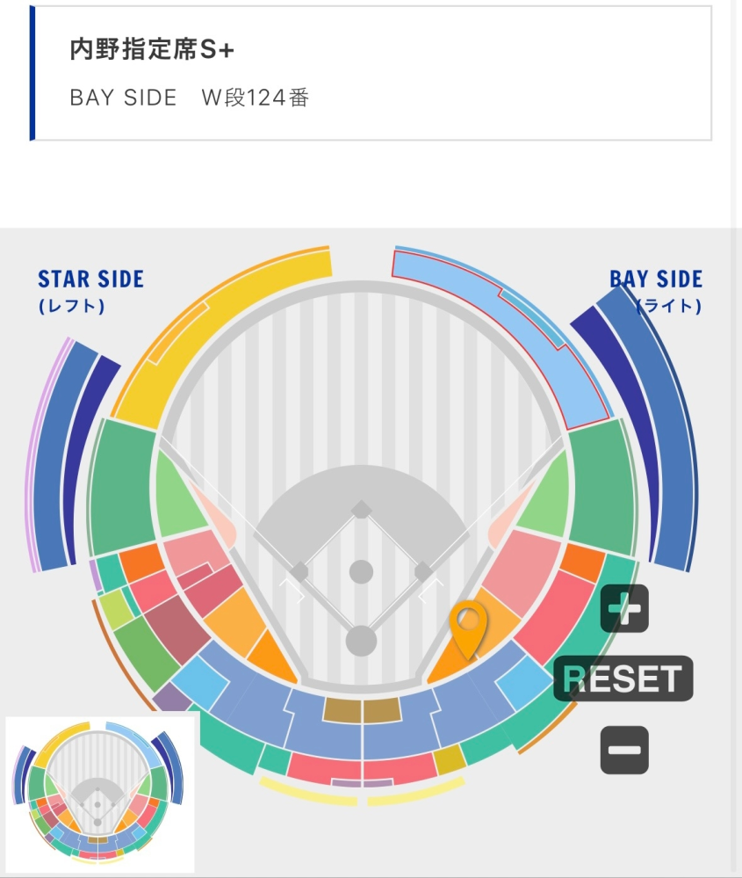Select second base marker on diamond
The width and height of the screenshot is (742, 878).
(x=362, y=510)
